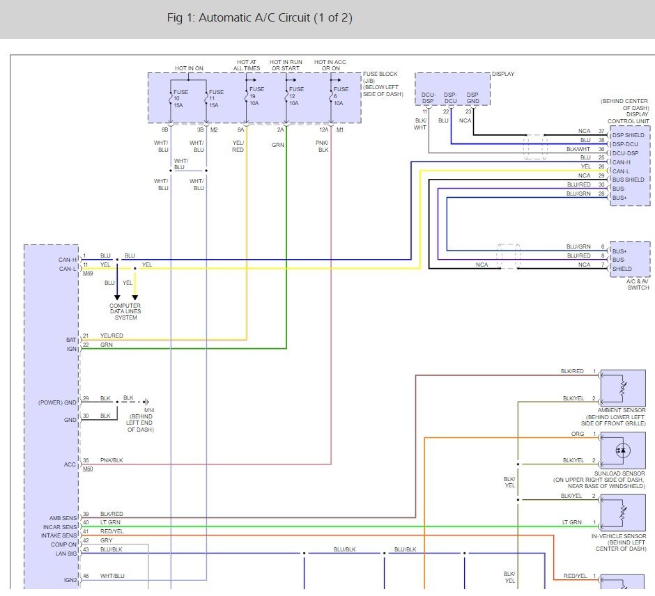This screenshot has height=596, width=655.
Task: Click the Fuse 12 10A symbol
Action: point(286,96)
